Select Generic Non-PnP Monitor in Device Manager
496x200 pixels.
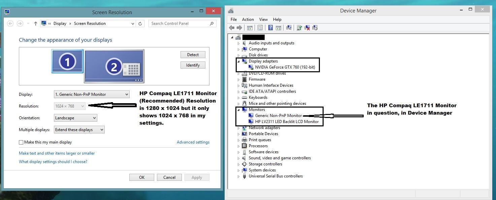coord(278,116)
